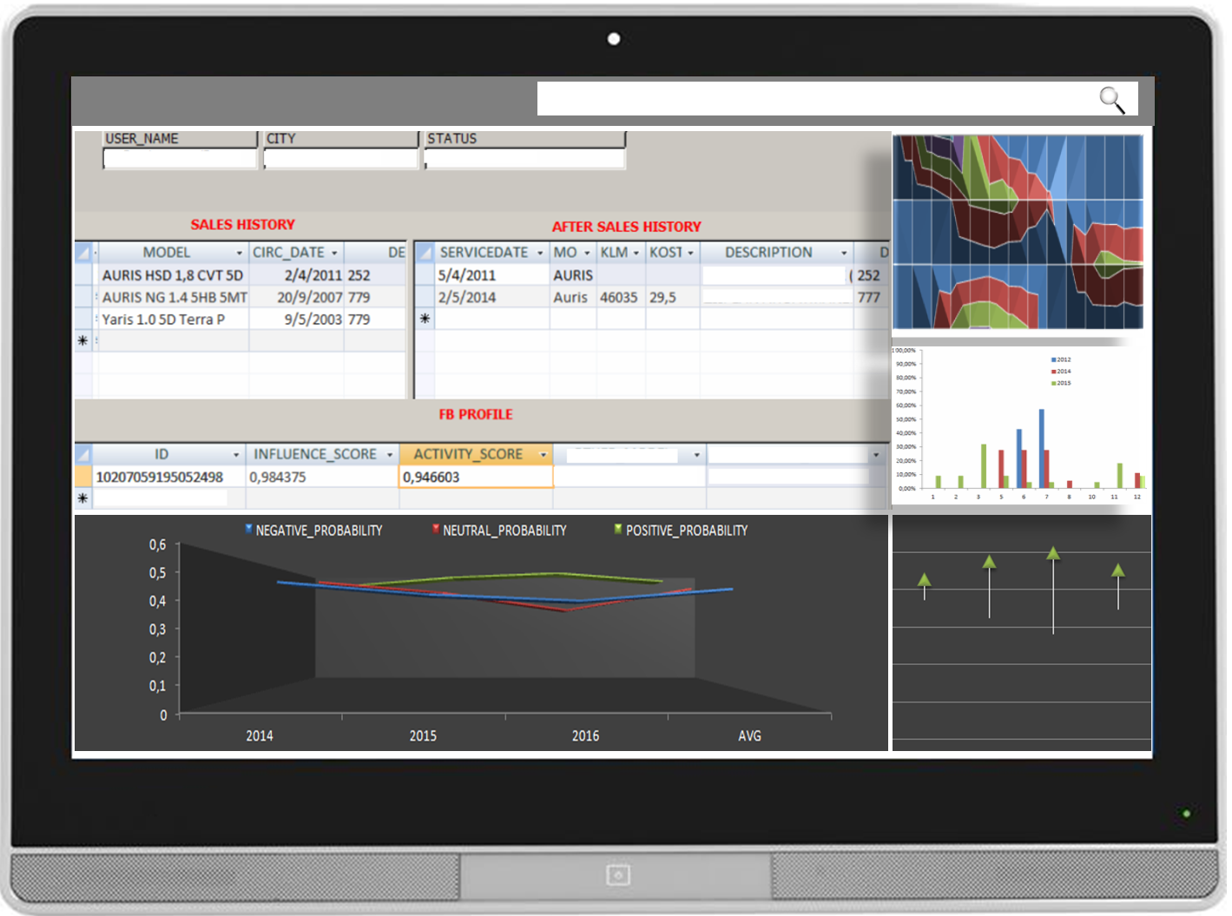
Task: Open the dropdown arrow of the last blank FB Profile column
Action: (876, 455)
